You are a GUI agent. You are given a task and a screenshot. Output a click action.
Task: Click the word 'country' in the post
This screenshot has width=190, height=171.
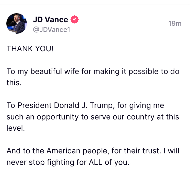click(x=140, y=117)
